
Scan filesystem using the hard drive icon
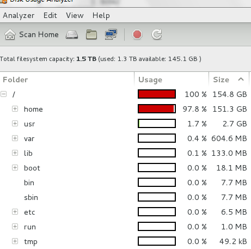(72, 34)
